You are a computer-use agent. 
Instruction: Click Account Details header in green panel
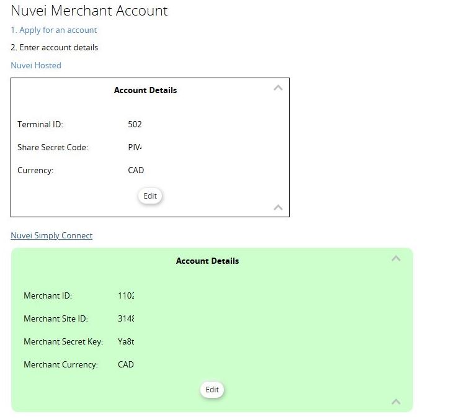pos(207,261)
